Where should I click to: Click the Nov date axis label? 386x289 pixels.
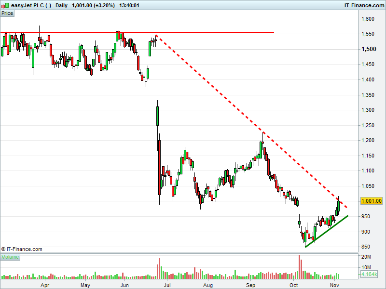pyautogui.click(x=334, y=285)
